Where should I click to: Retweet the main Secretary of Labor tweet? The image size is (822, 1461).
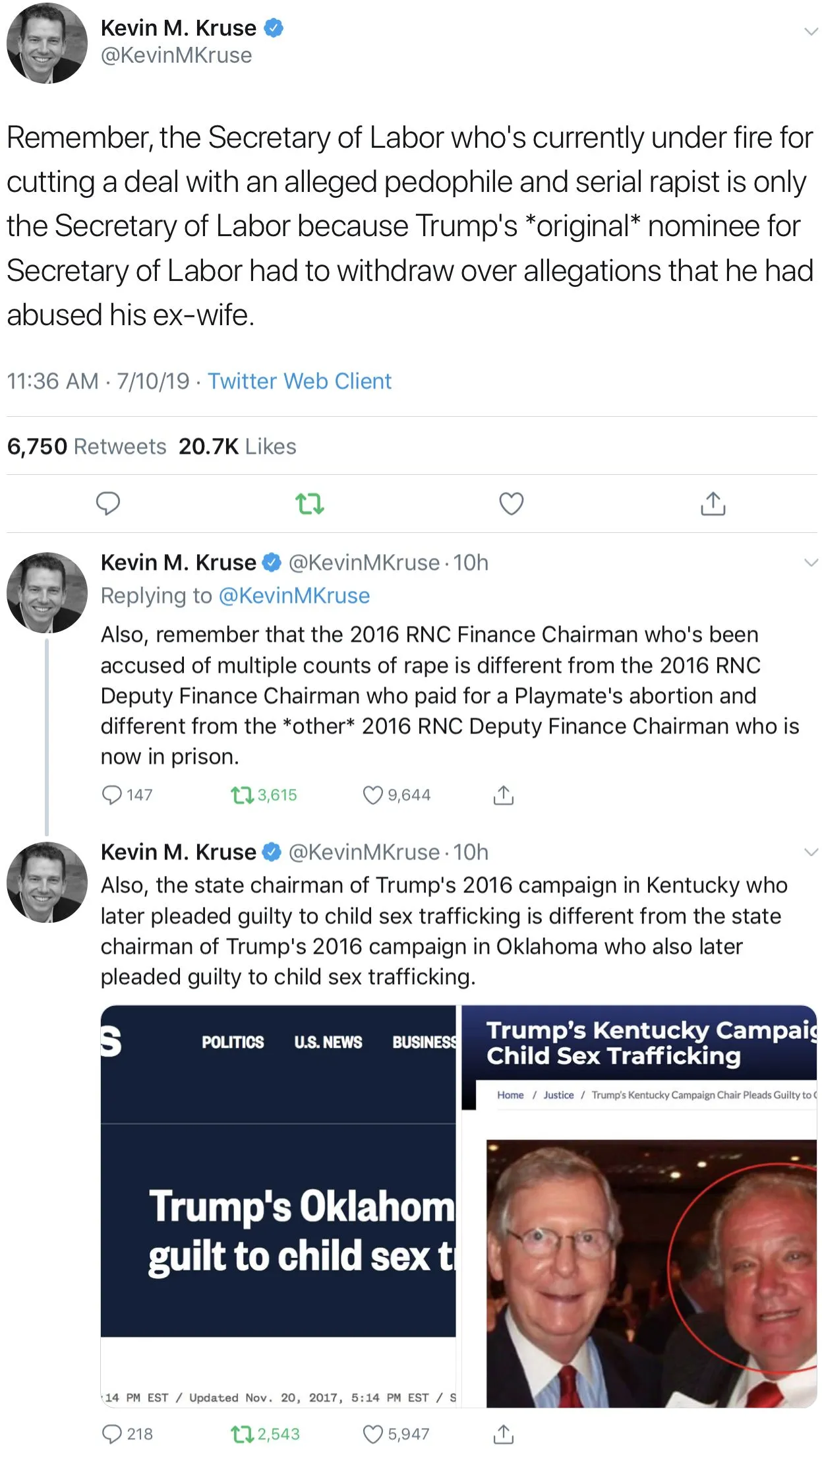tap(309, 504)
